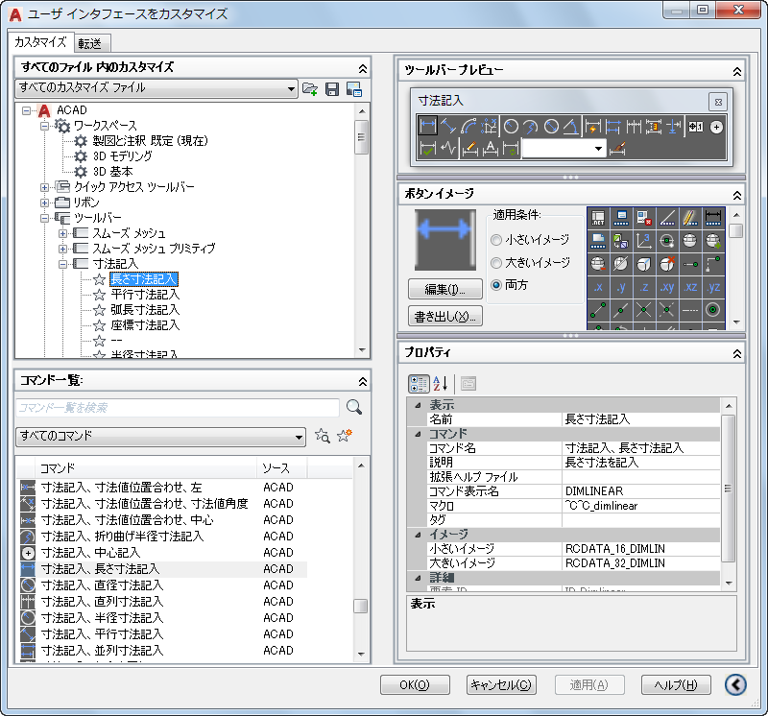
Task: Collapse the コマンド一覧 panel
Action: point(363,381)
